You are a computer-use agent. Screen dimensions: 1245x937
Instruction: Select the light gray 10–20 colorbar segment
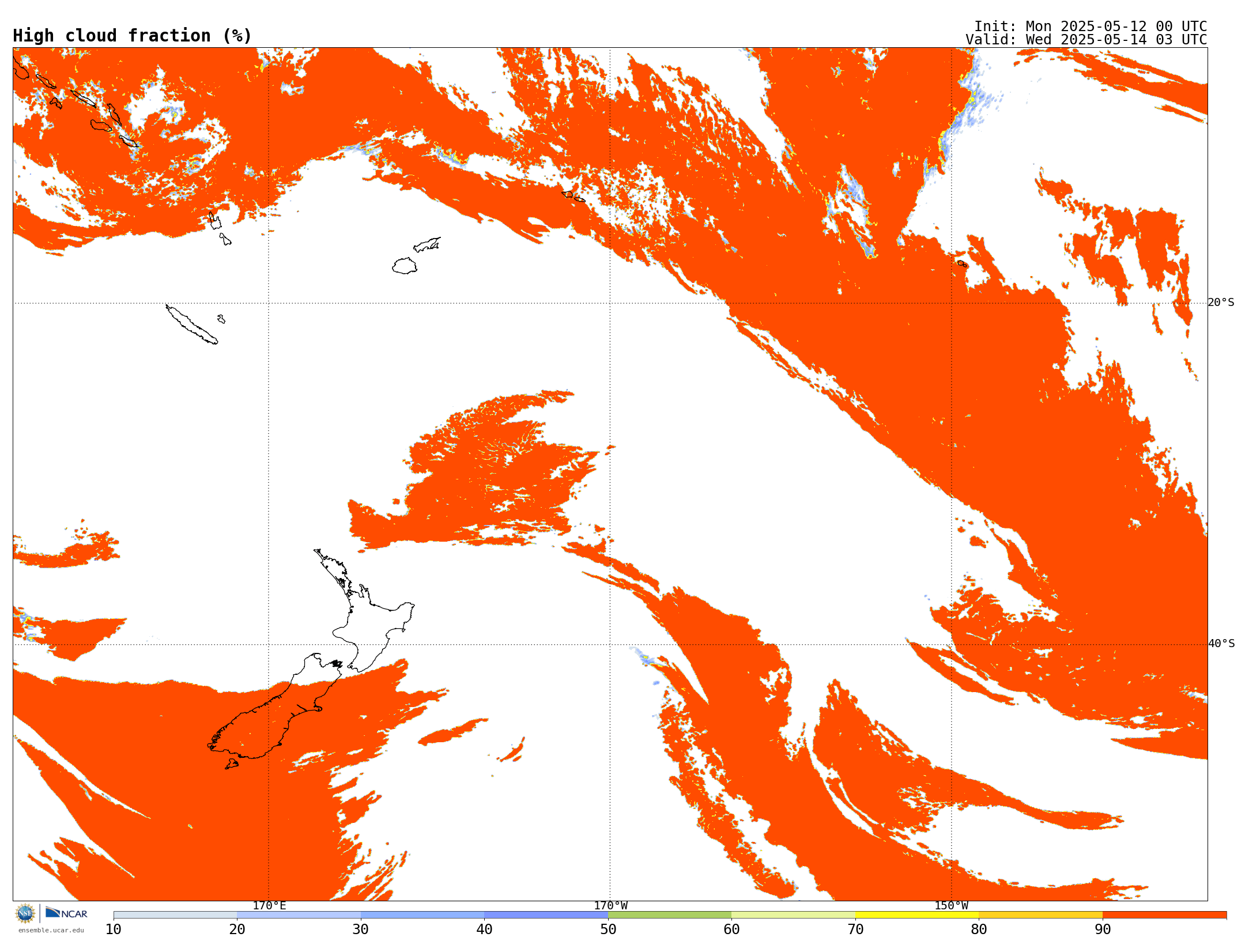pyautogui.click(x=175, y=915)
